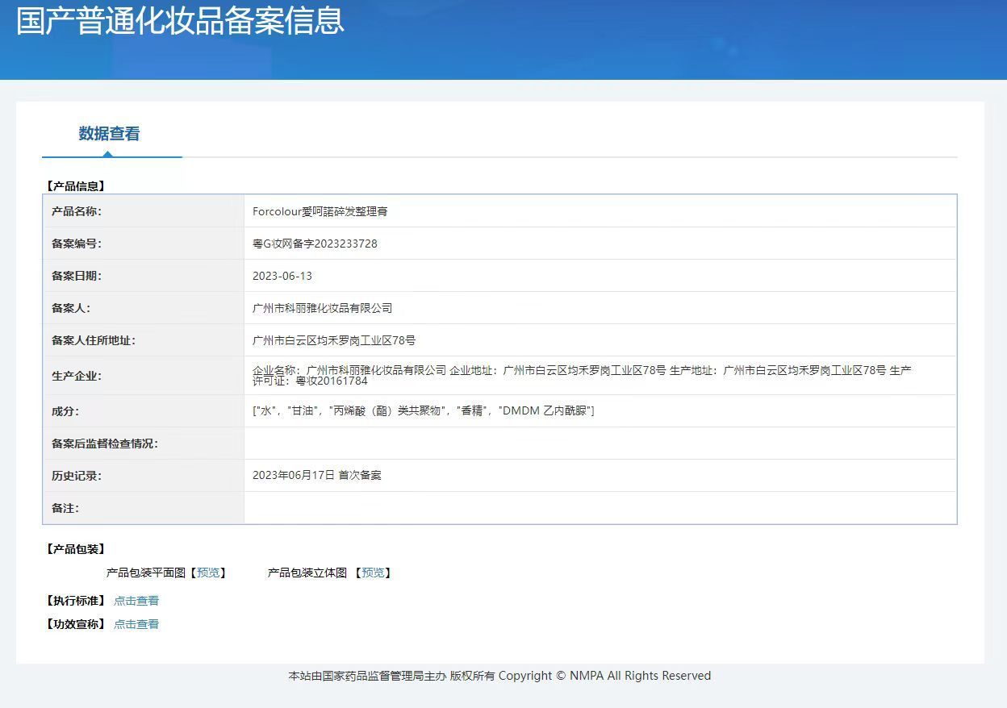Open the 数据查看 tab
This screenshot has width=1007, height=708.
coord(110,134)
